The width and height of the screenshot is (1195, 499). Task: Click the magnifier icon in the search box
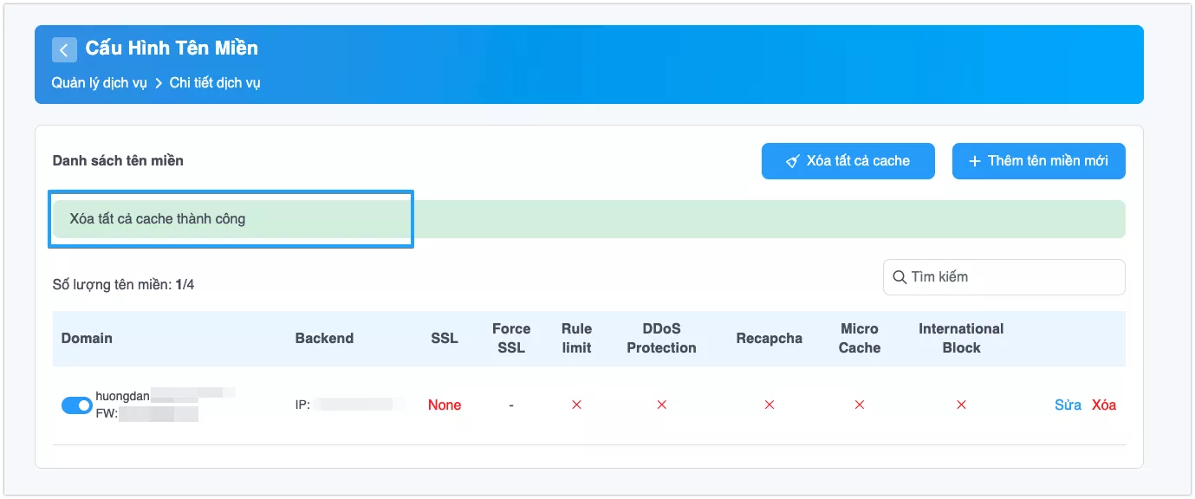899,277
